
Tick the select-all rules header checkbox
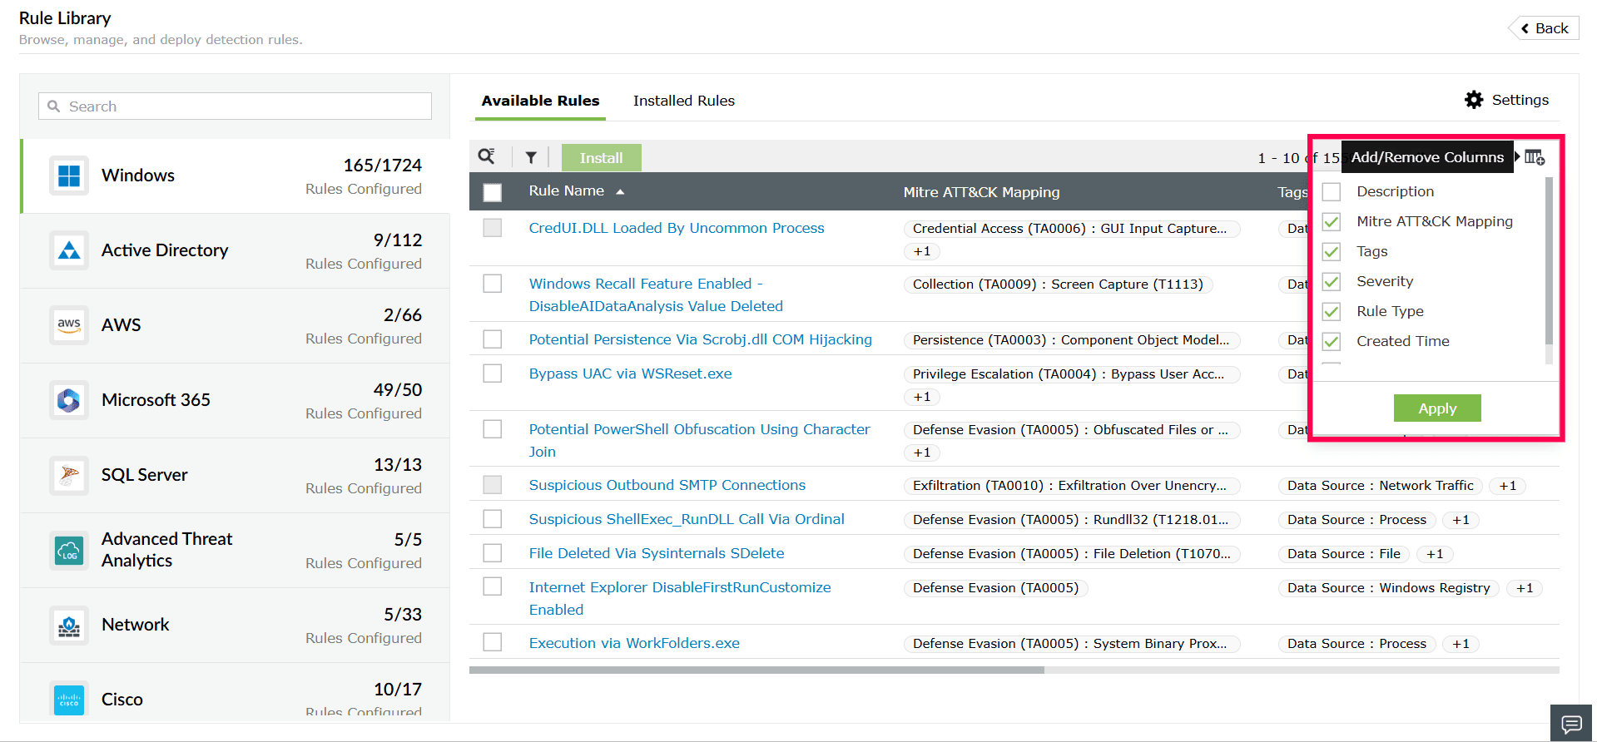click(493, 192)
